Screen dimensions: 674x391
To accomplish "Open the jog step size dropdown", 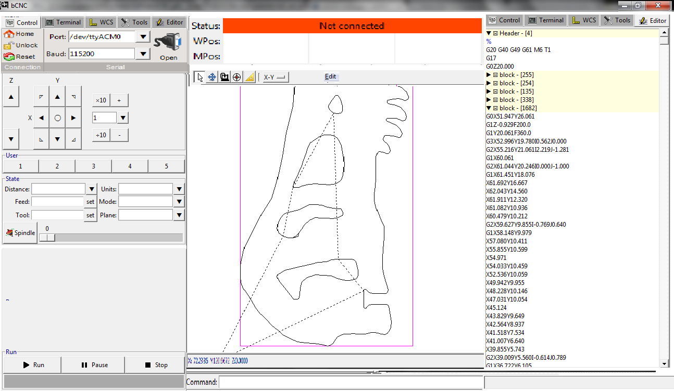I will 123,118.
